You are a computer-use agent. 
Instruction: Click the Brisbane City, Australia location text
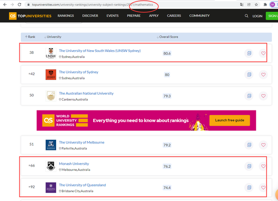click(77, 191)
